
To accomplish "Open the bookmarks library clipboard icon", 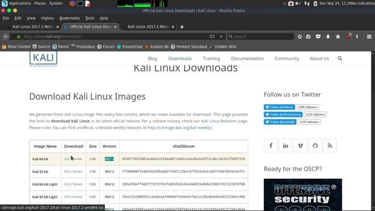I will [309, 36].
